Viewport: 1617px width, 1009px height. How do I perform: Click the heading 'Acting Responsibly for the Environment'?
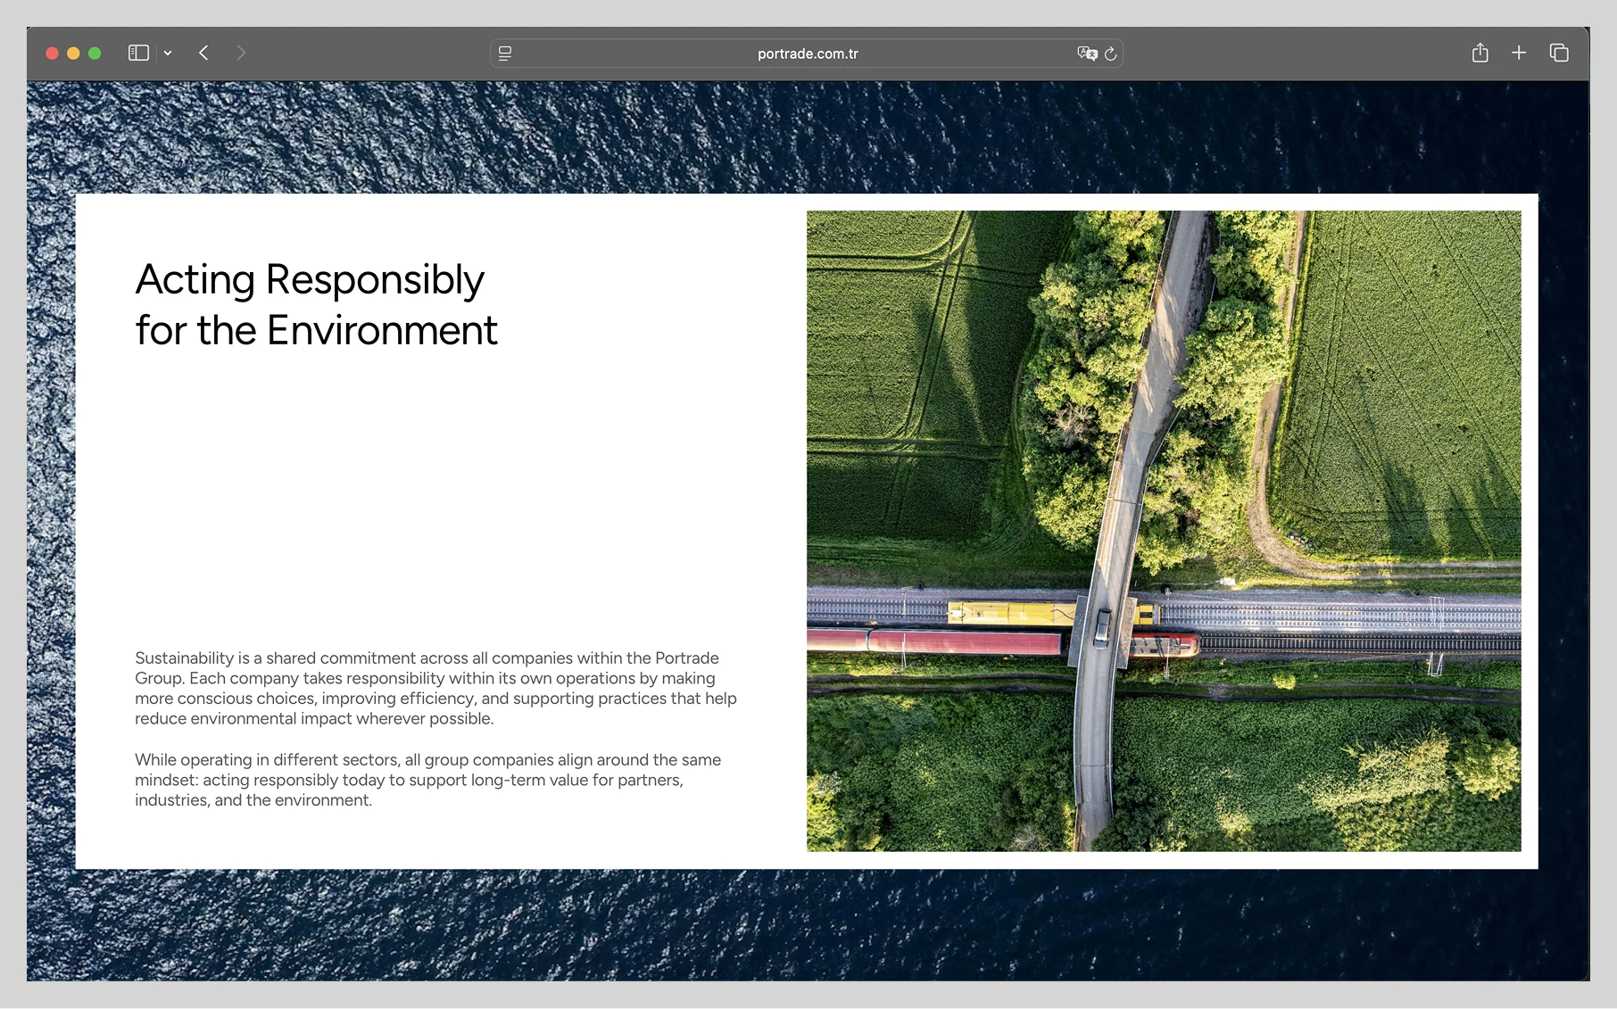click(x=316, y=304)
